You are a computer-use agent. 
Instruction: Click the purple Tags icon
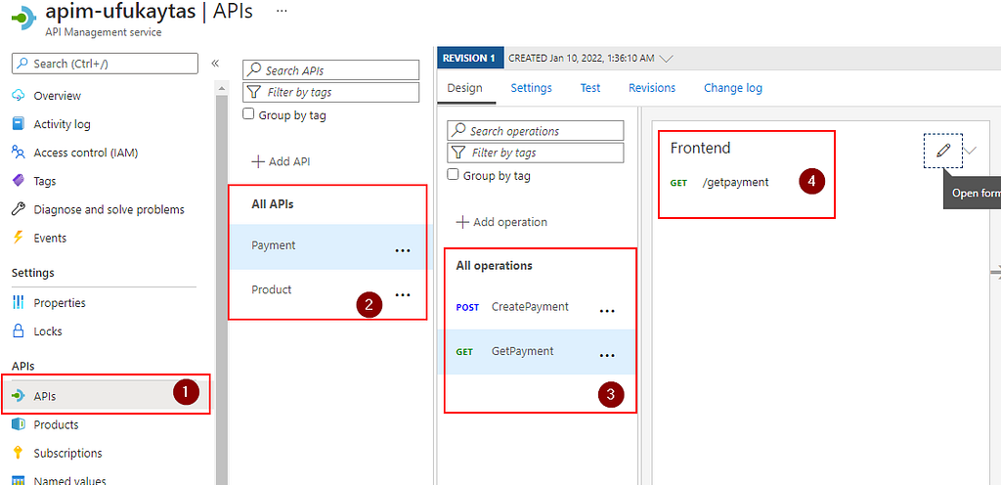click(19, 181)
